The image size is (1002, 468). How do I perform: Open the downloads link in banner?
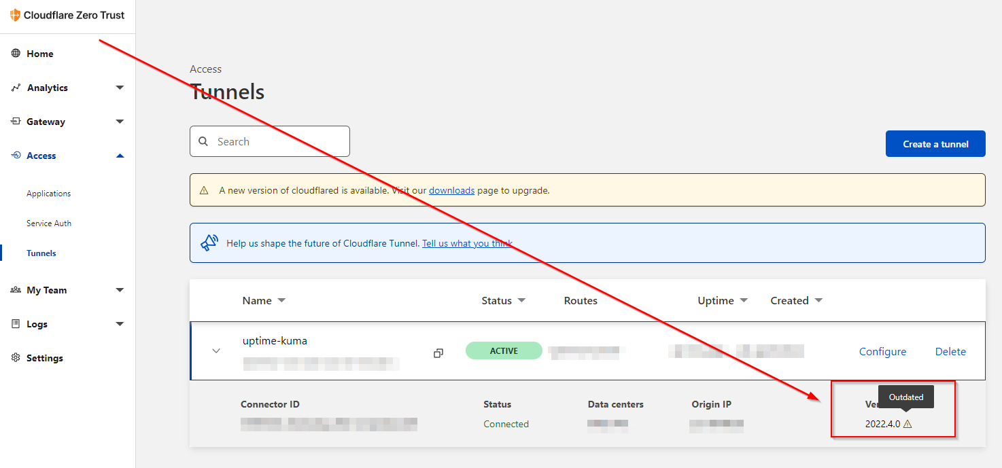(451, 191)
